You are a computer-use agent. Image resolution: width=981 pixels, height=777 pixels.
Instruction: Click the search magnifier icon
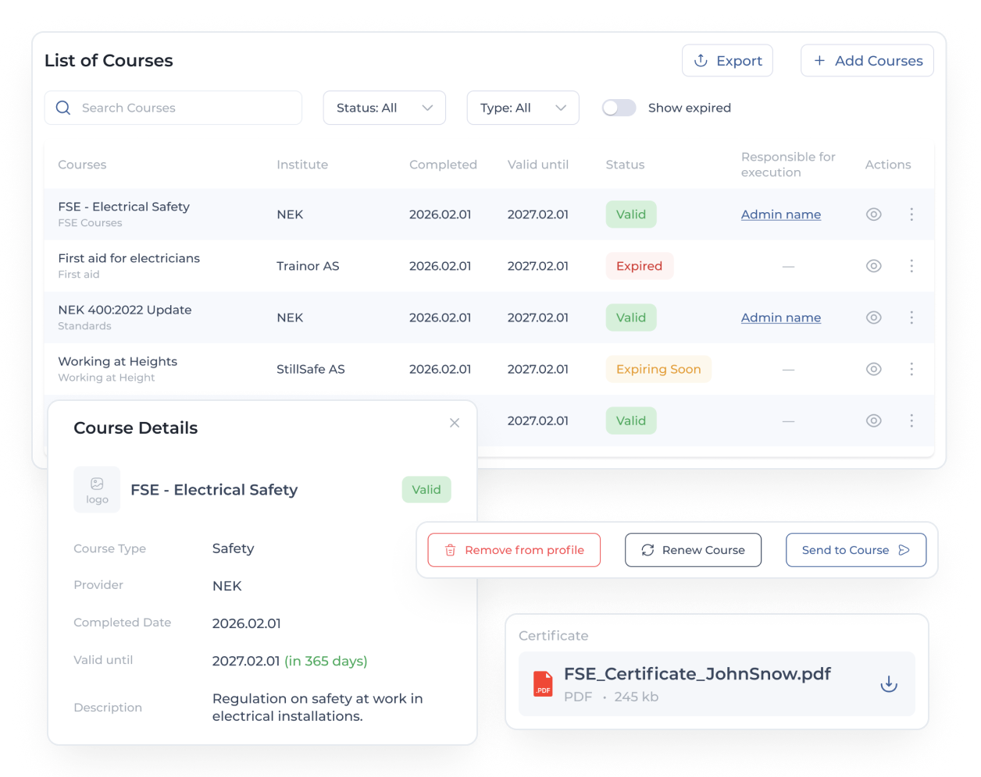[63, 108]
